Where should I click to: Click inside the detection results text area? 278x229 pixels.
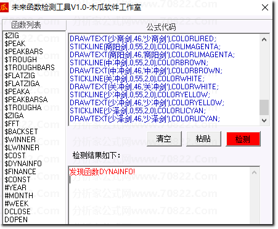coord(159,195)
